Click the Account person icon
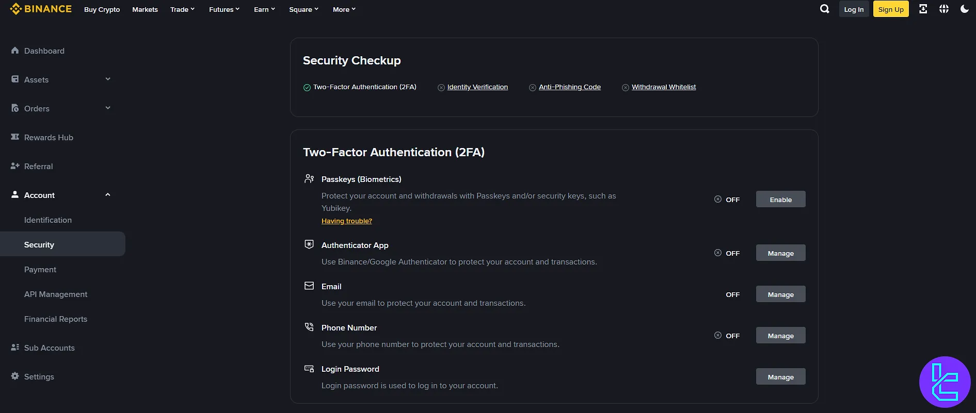Screen dimensions: 976x413 coord(15,195)
